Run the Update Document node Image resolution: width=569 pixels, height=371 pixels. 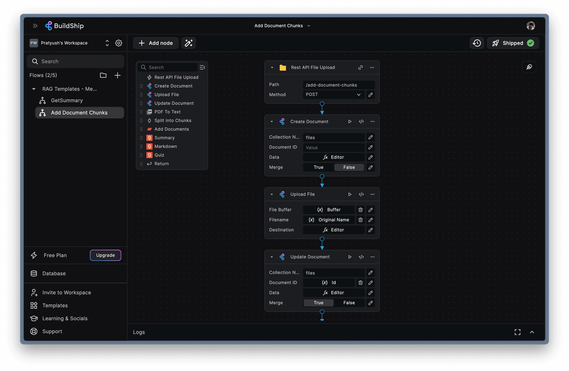click(350, 257)
